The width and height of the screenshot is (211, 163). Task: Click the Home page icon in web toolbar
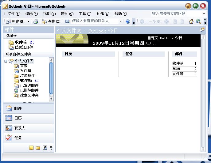click(191, 21)
